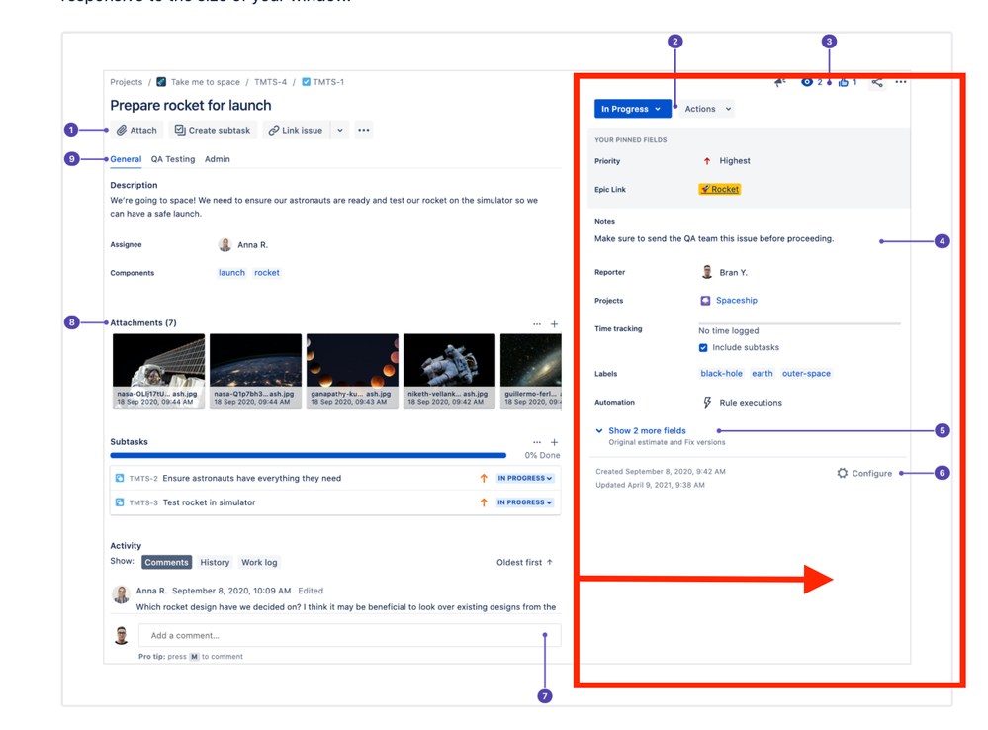This screenshot has width=988, height=730.
Task: Open the Actions dropdown
Action: tap(707, 109)
